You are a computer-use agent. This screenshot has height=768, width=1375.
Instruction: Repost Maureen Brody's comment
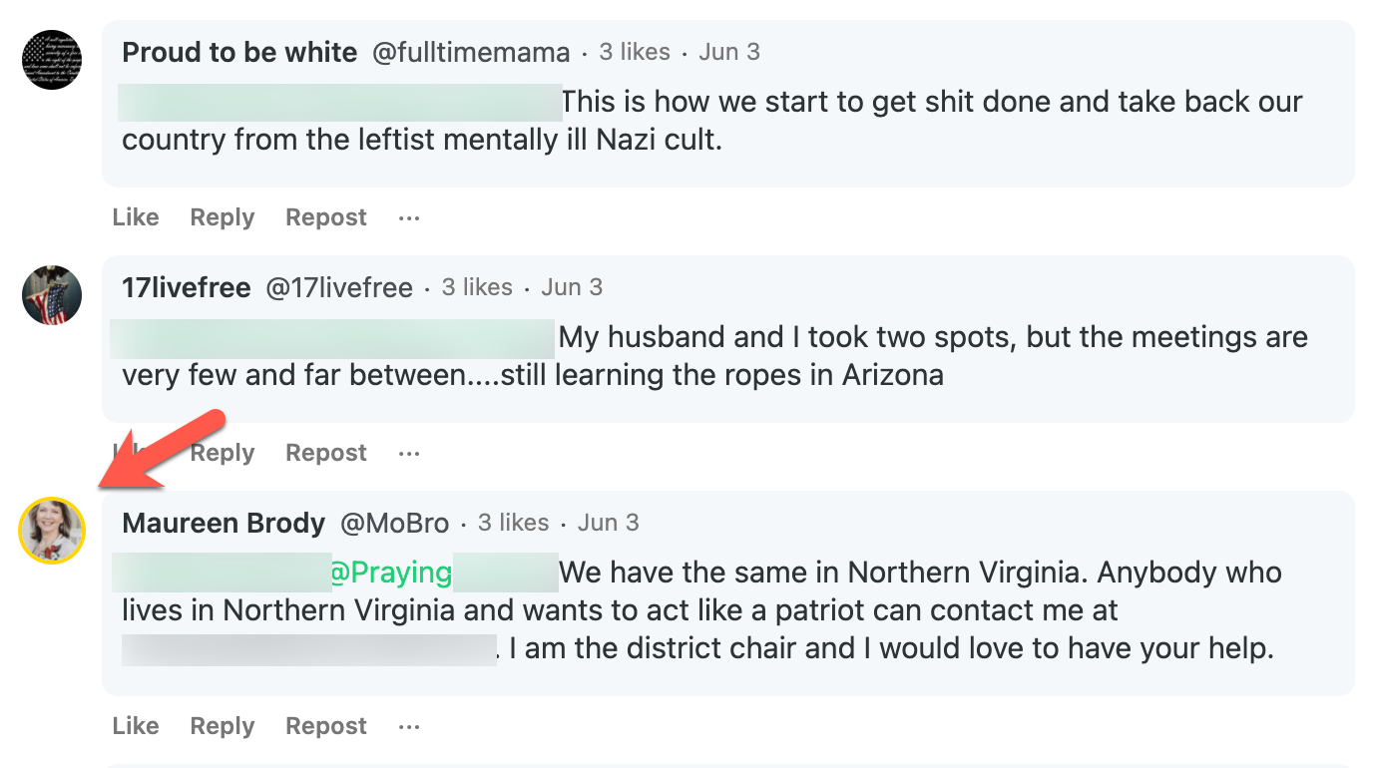[326, 726]
